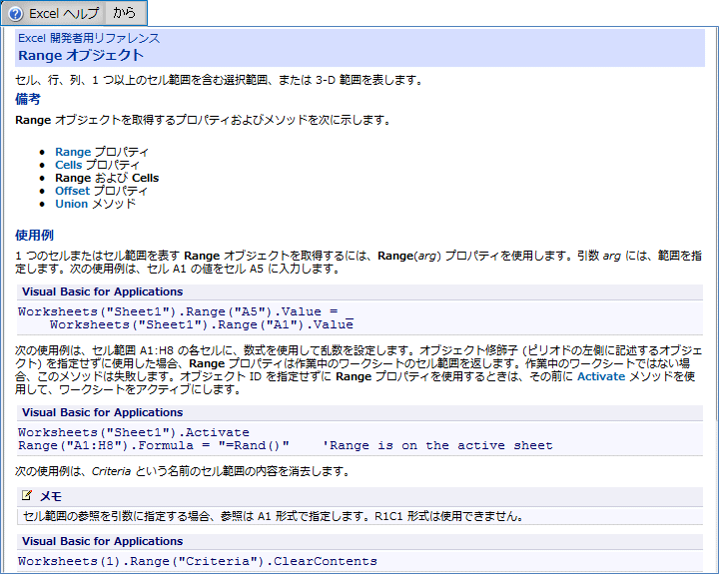Click the first Visual Basic for Applications header

tap(102, 291)
